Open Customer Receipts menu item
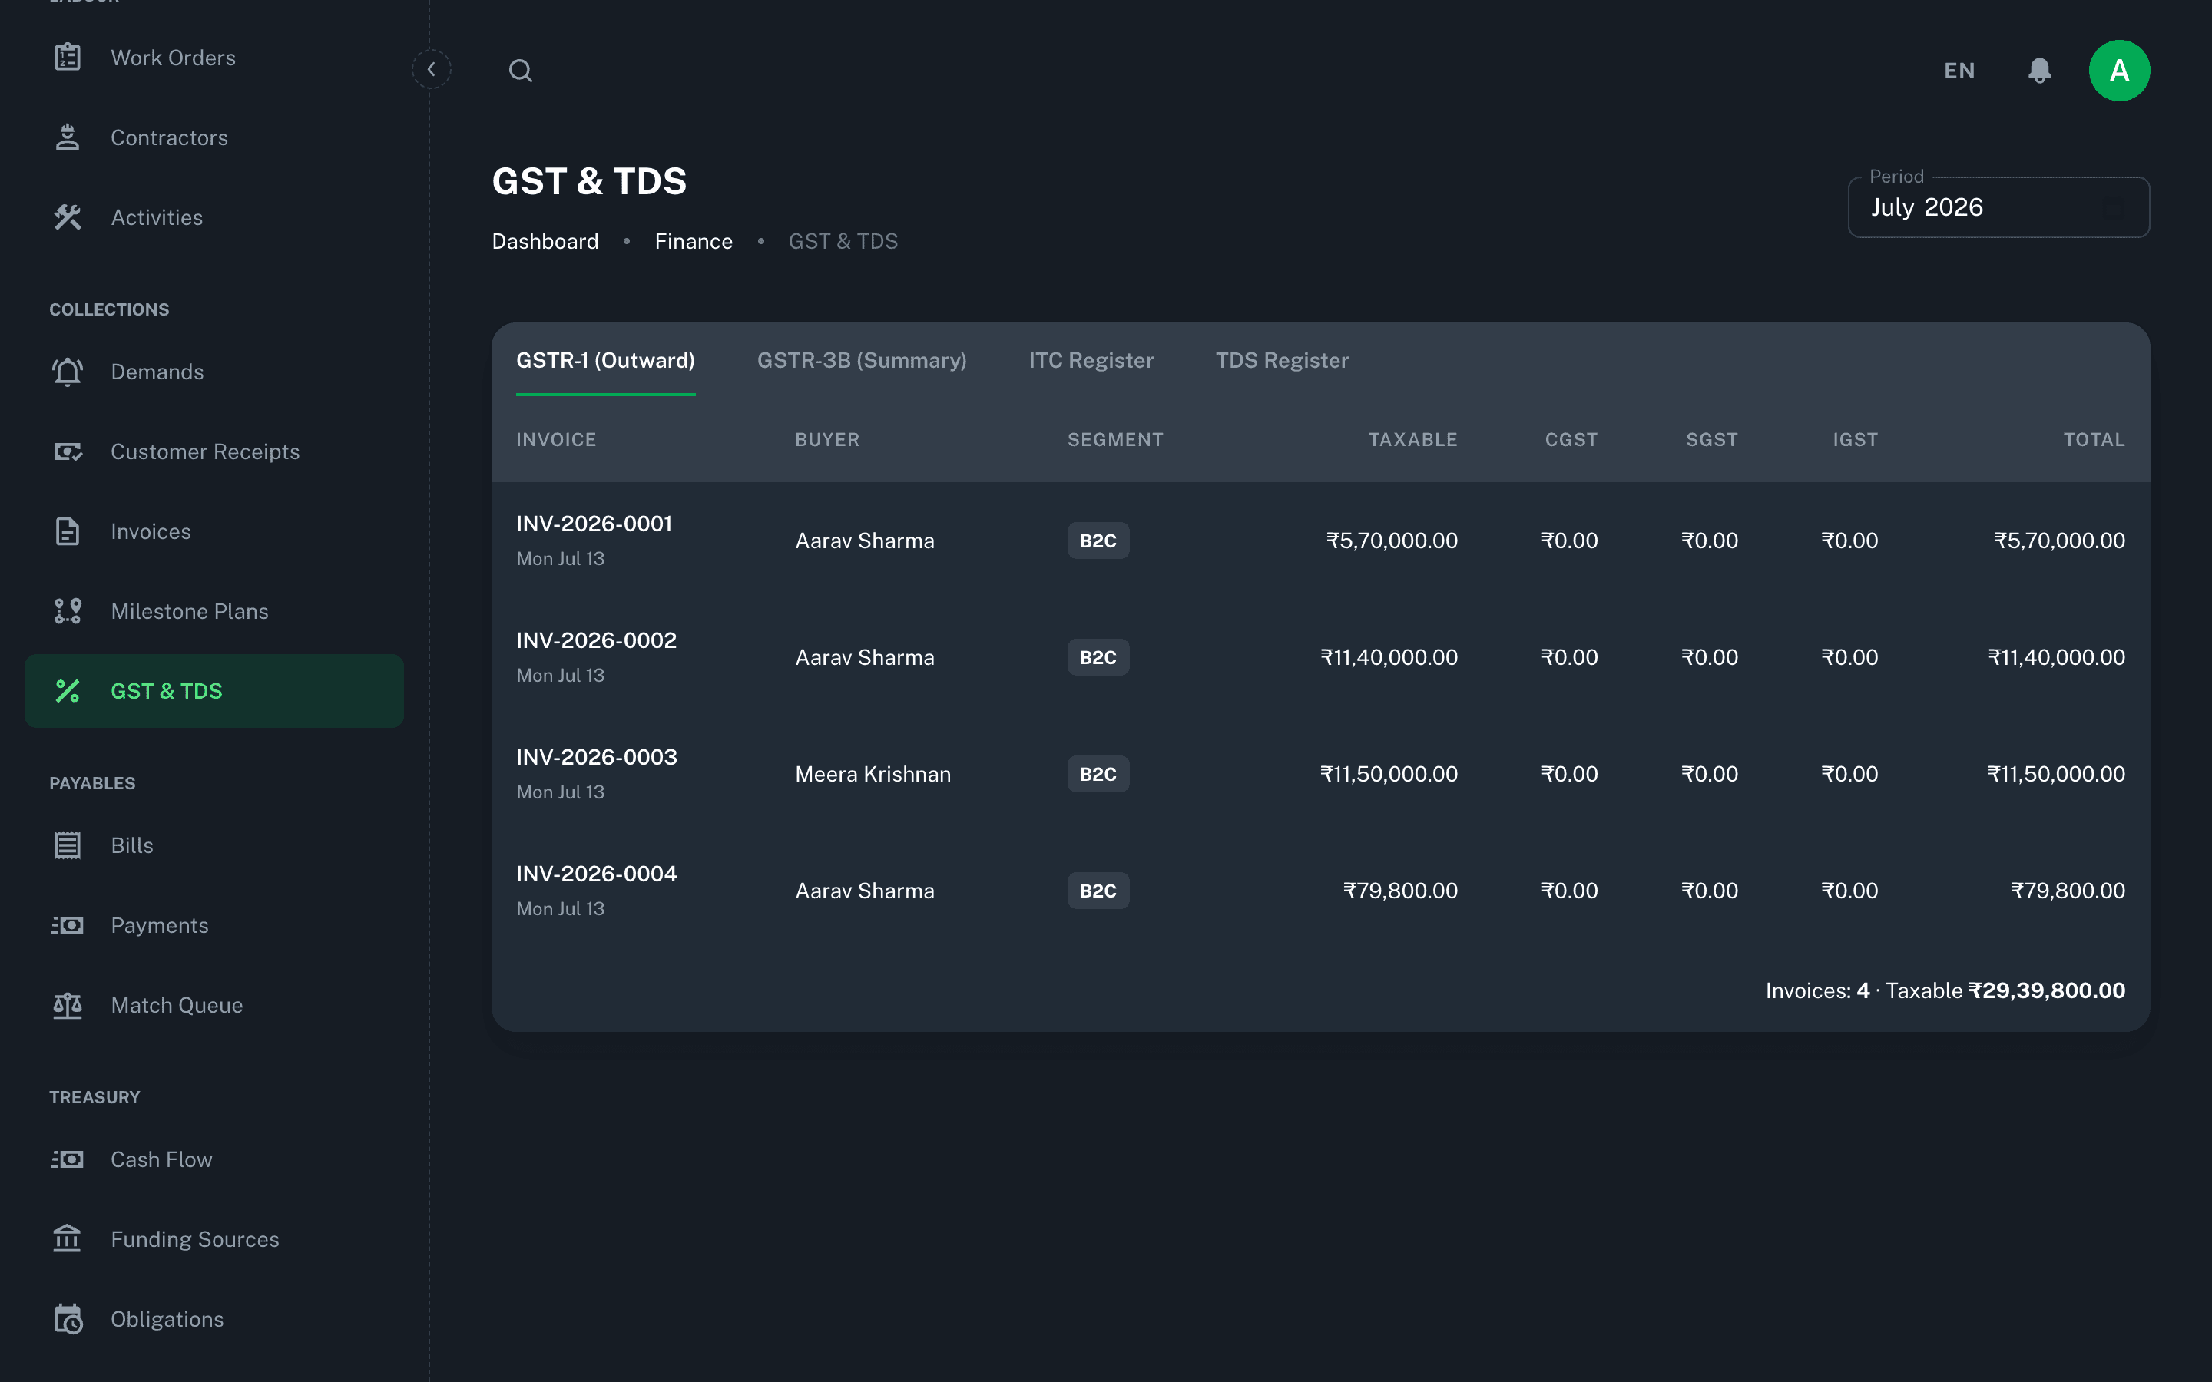The width and height of the screenshot is (2212, 1382). (214, 451)
